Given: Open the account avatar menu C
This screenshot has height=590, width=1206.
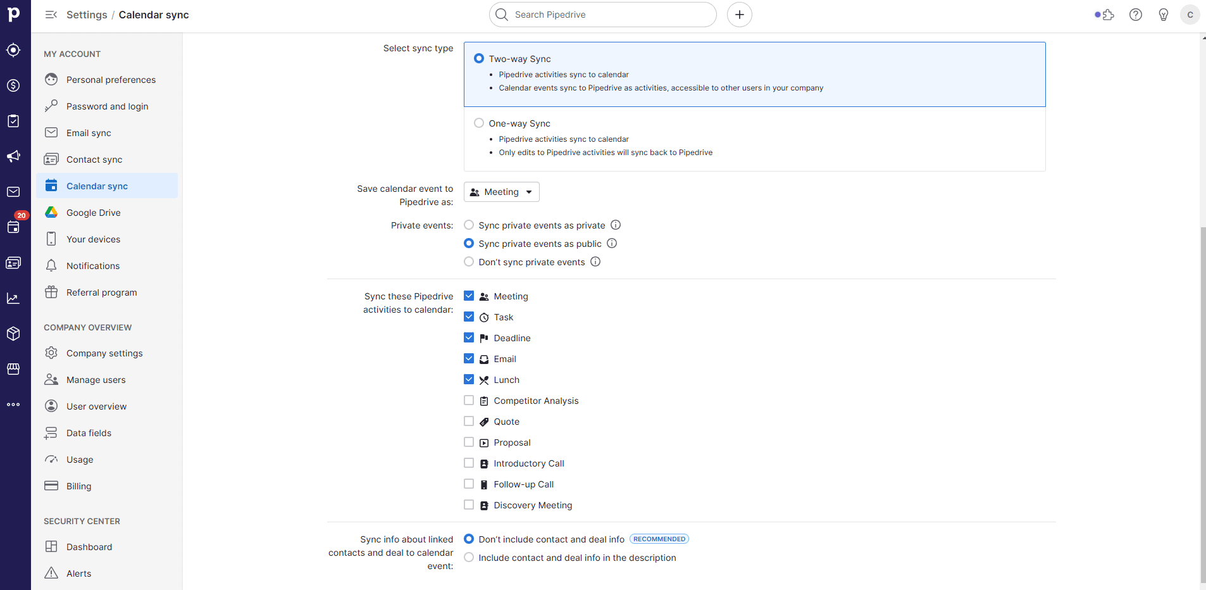Looking at the screenshot, I should (1190, 15).
